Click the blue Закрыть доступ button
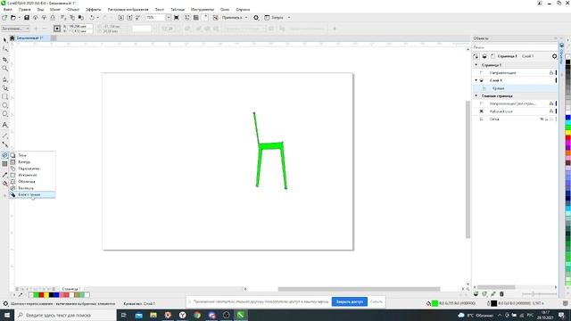This screenshot has width=571, height=321. [x=349, y=301]
